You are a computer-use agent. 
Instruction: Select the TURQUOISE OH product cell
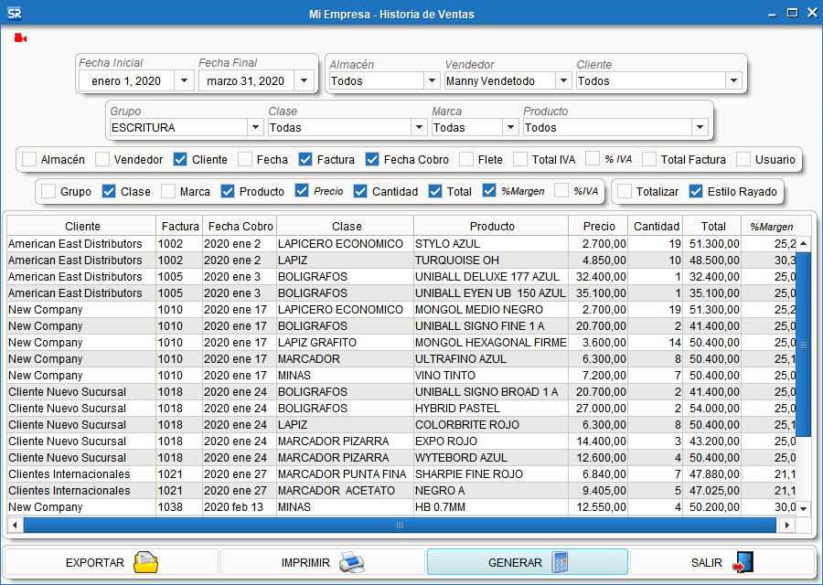491,261
